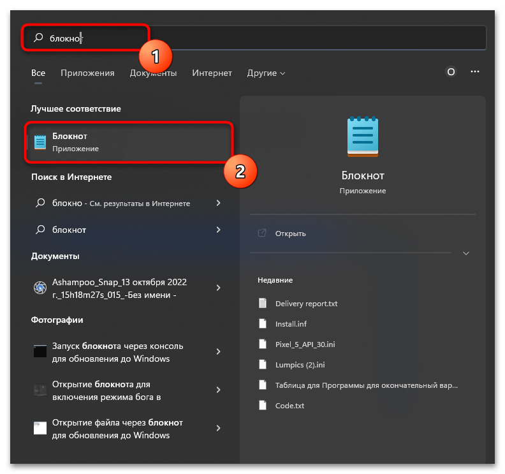
Task: Click thumbnail of 'Запуск блокнота через консоль'
Action: coord(40,352)
